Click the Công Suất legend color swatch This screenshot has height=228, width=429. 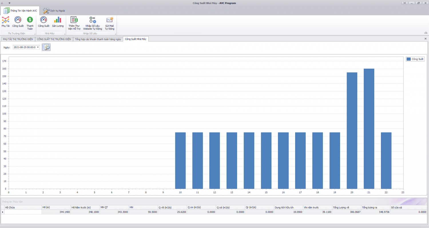(x=409, y=59)
